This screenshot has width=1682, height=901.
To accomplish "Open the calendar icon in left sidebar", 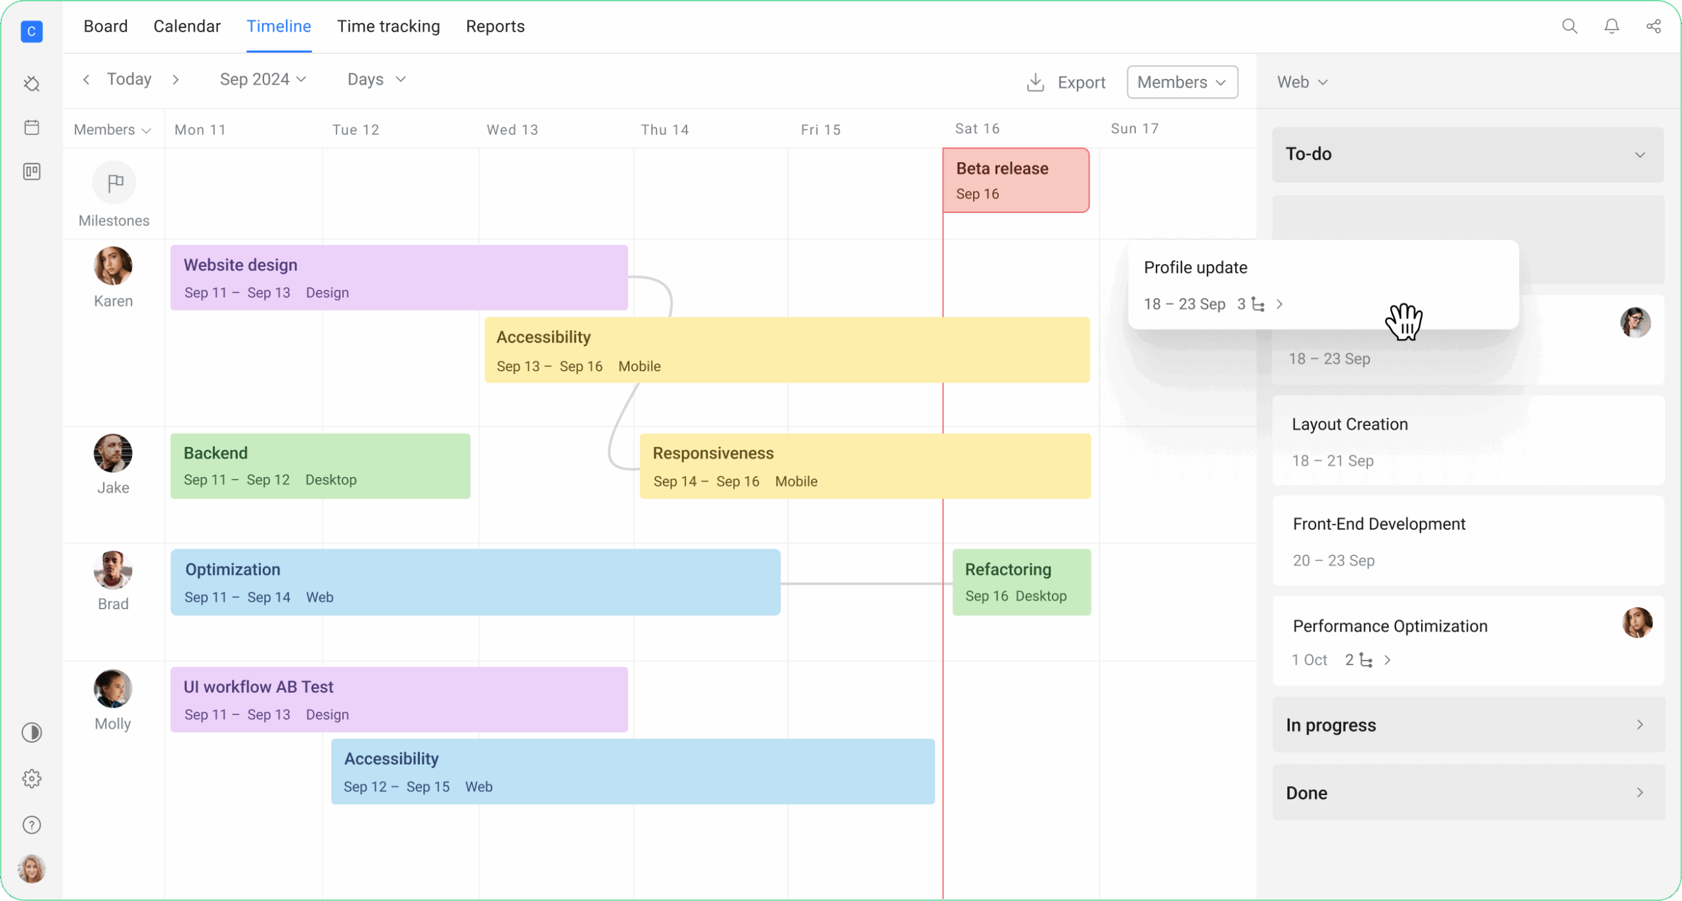I will [x=32, y=127].
